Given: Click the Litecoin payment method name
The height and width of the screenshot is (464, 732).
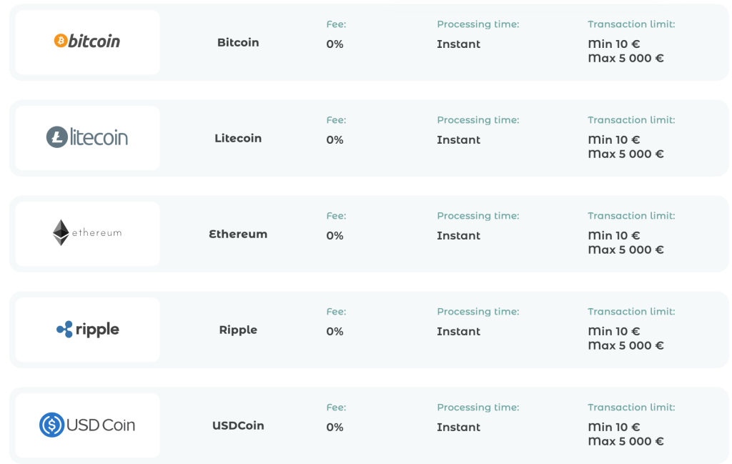Looking at the screenshot, I should [238, 138].
